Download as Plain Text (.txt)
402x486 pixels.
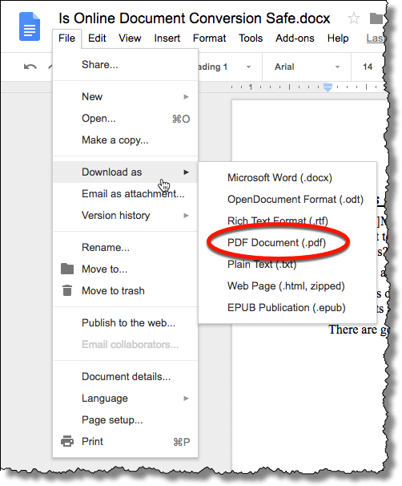pyautogui.click(x=287, y=264)
